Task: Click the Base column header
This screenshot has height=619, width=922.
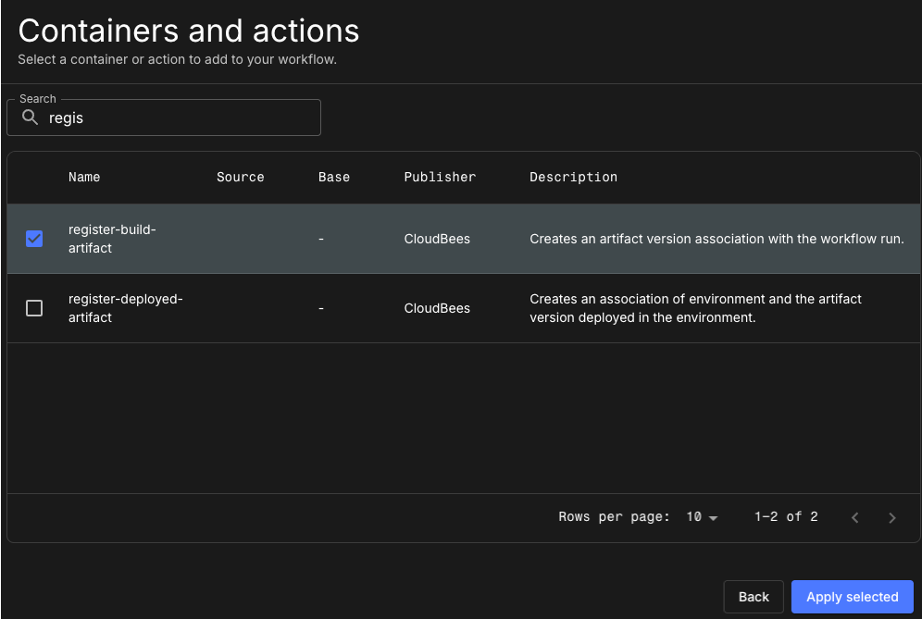Action: click(334, 177)
